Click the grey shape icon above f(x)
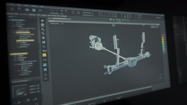Viewport: 187px width, 105px height. click(x=44, y=46)
